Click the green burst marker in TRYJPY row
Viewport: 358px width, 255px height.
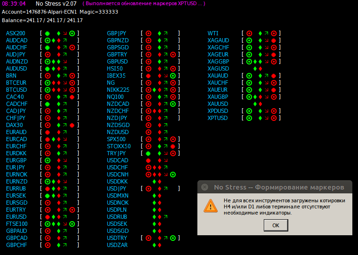pyautogui.click(x=148, y=153)
